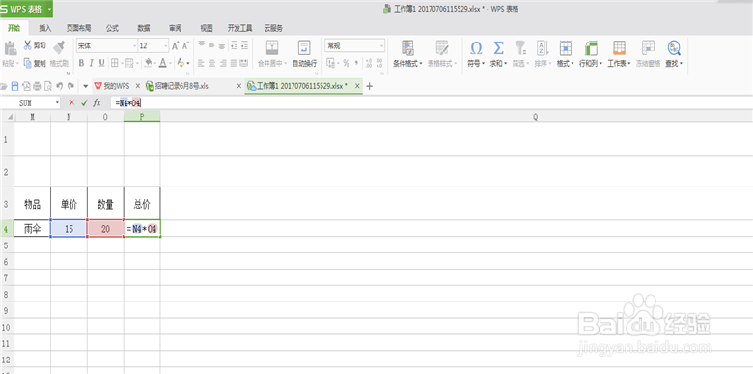Apply comma thousands separator style
The height and width of the screenshot is (374, 753).
[356, 63]
